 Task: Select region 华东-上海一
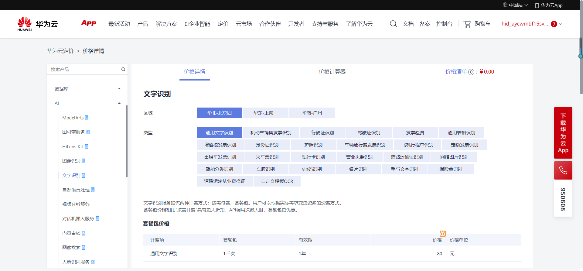click(266, 113)
